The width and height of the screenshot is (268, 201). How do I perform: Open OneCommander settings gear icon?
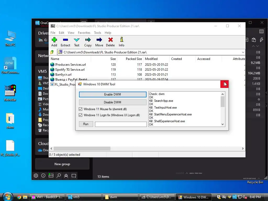point(36,176)
